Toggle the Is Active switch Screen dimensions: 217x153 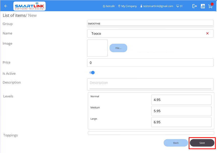[92, 73]
